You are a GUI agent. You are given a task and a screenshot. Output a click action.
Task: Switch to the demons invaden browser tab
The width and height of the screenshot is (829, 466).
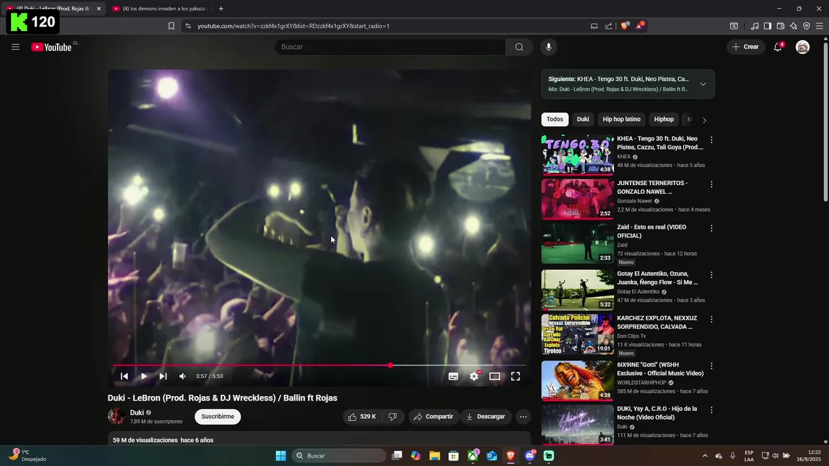click(159, 8)
